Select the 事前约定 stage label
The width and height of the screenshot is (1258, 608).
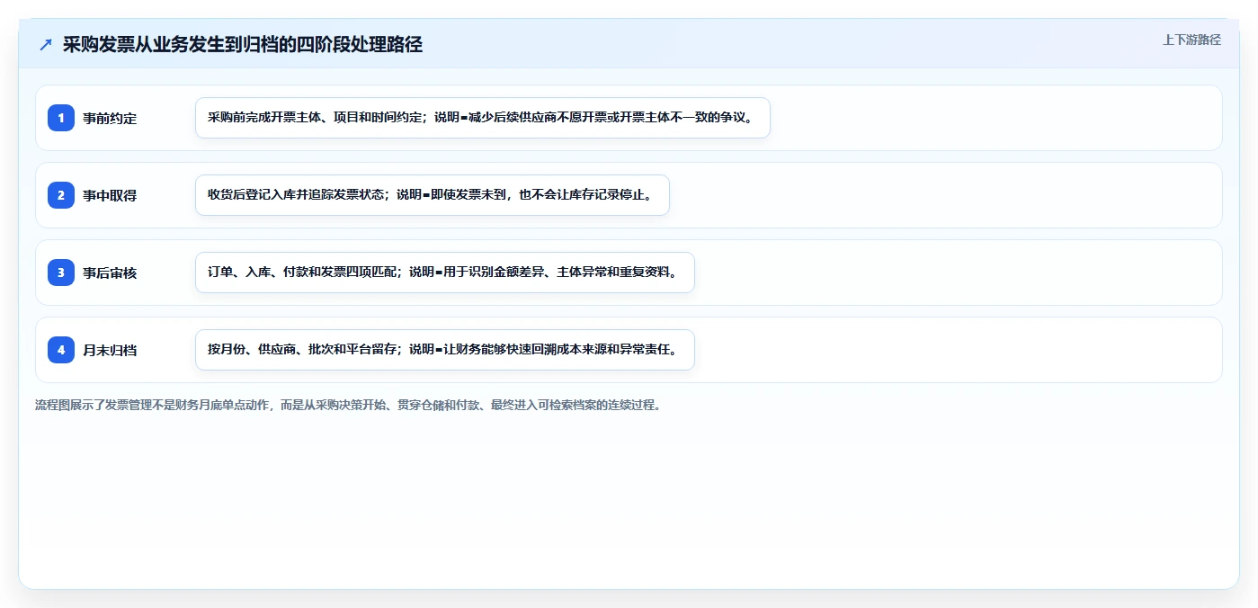[110, 118]
